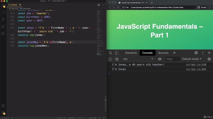
Task: Open Manage gear in VS Code activity bar
Action: [3, 113]
